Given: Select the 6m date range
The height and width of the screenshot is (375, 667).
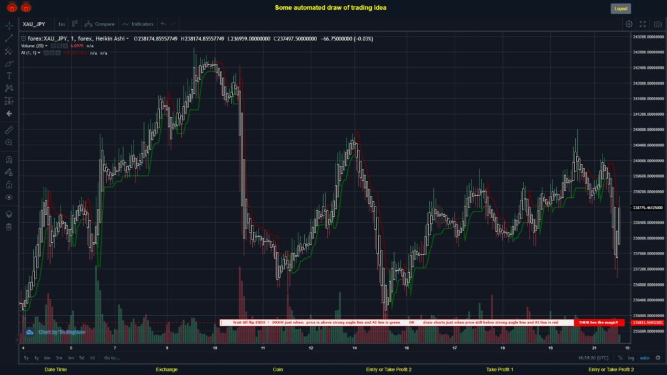Looking at the screenshot, I should tap(47, 358).
